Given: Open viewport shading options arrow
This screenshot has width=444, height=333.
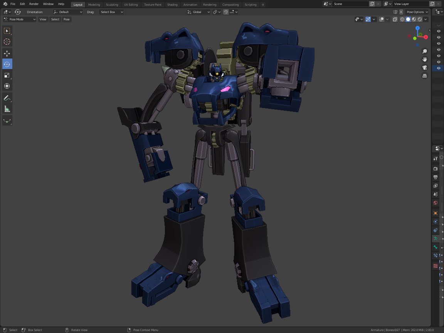Looking at the screenshot, I should click(x=425, y=19).
